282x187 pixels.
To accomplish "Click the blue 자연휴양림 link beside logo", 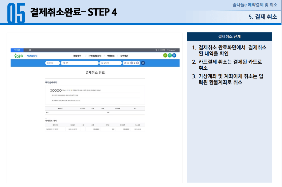I will [x=32, y=56].
